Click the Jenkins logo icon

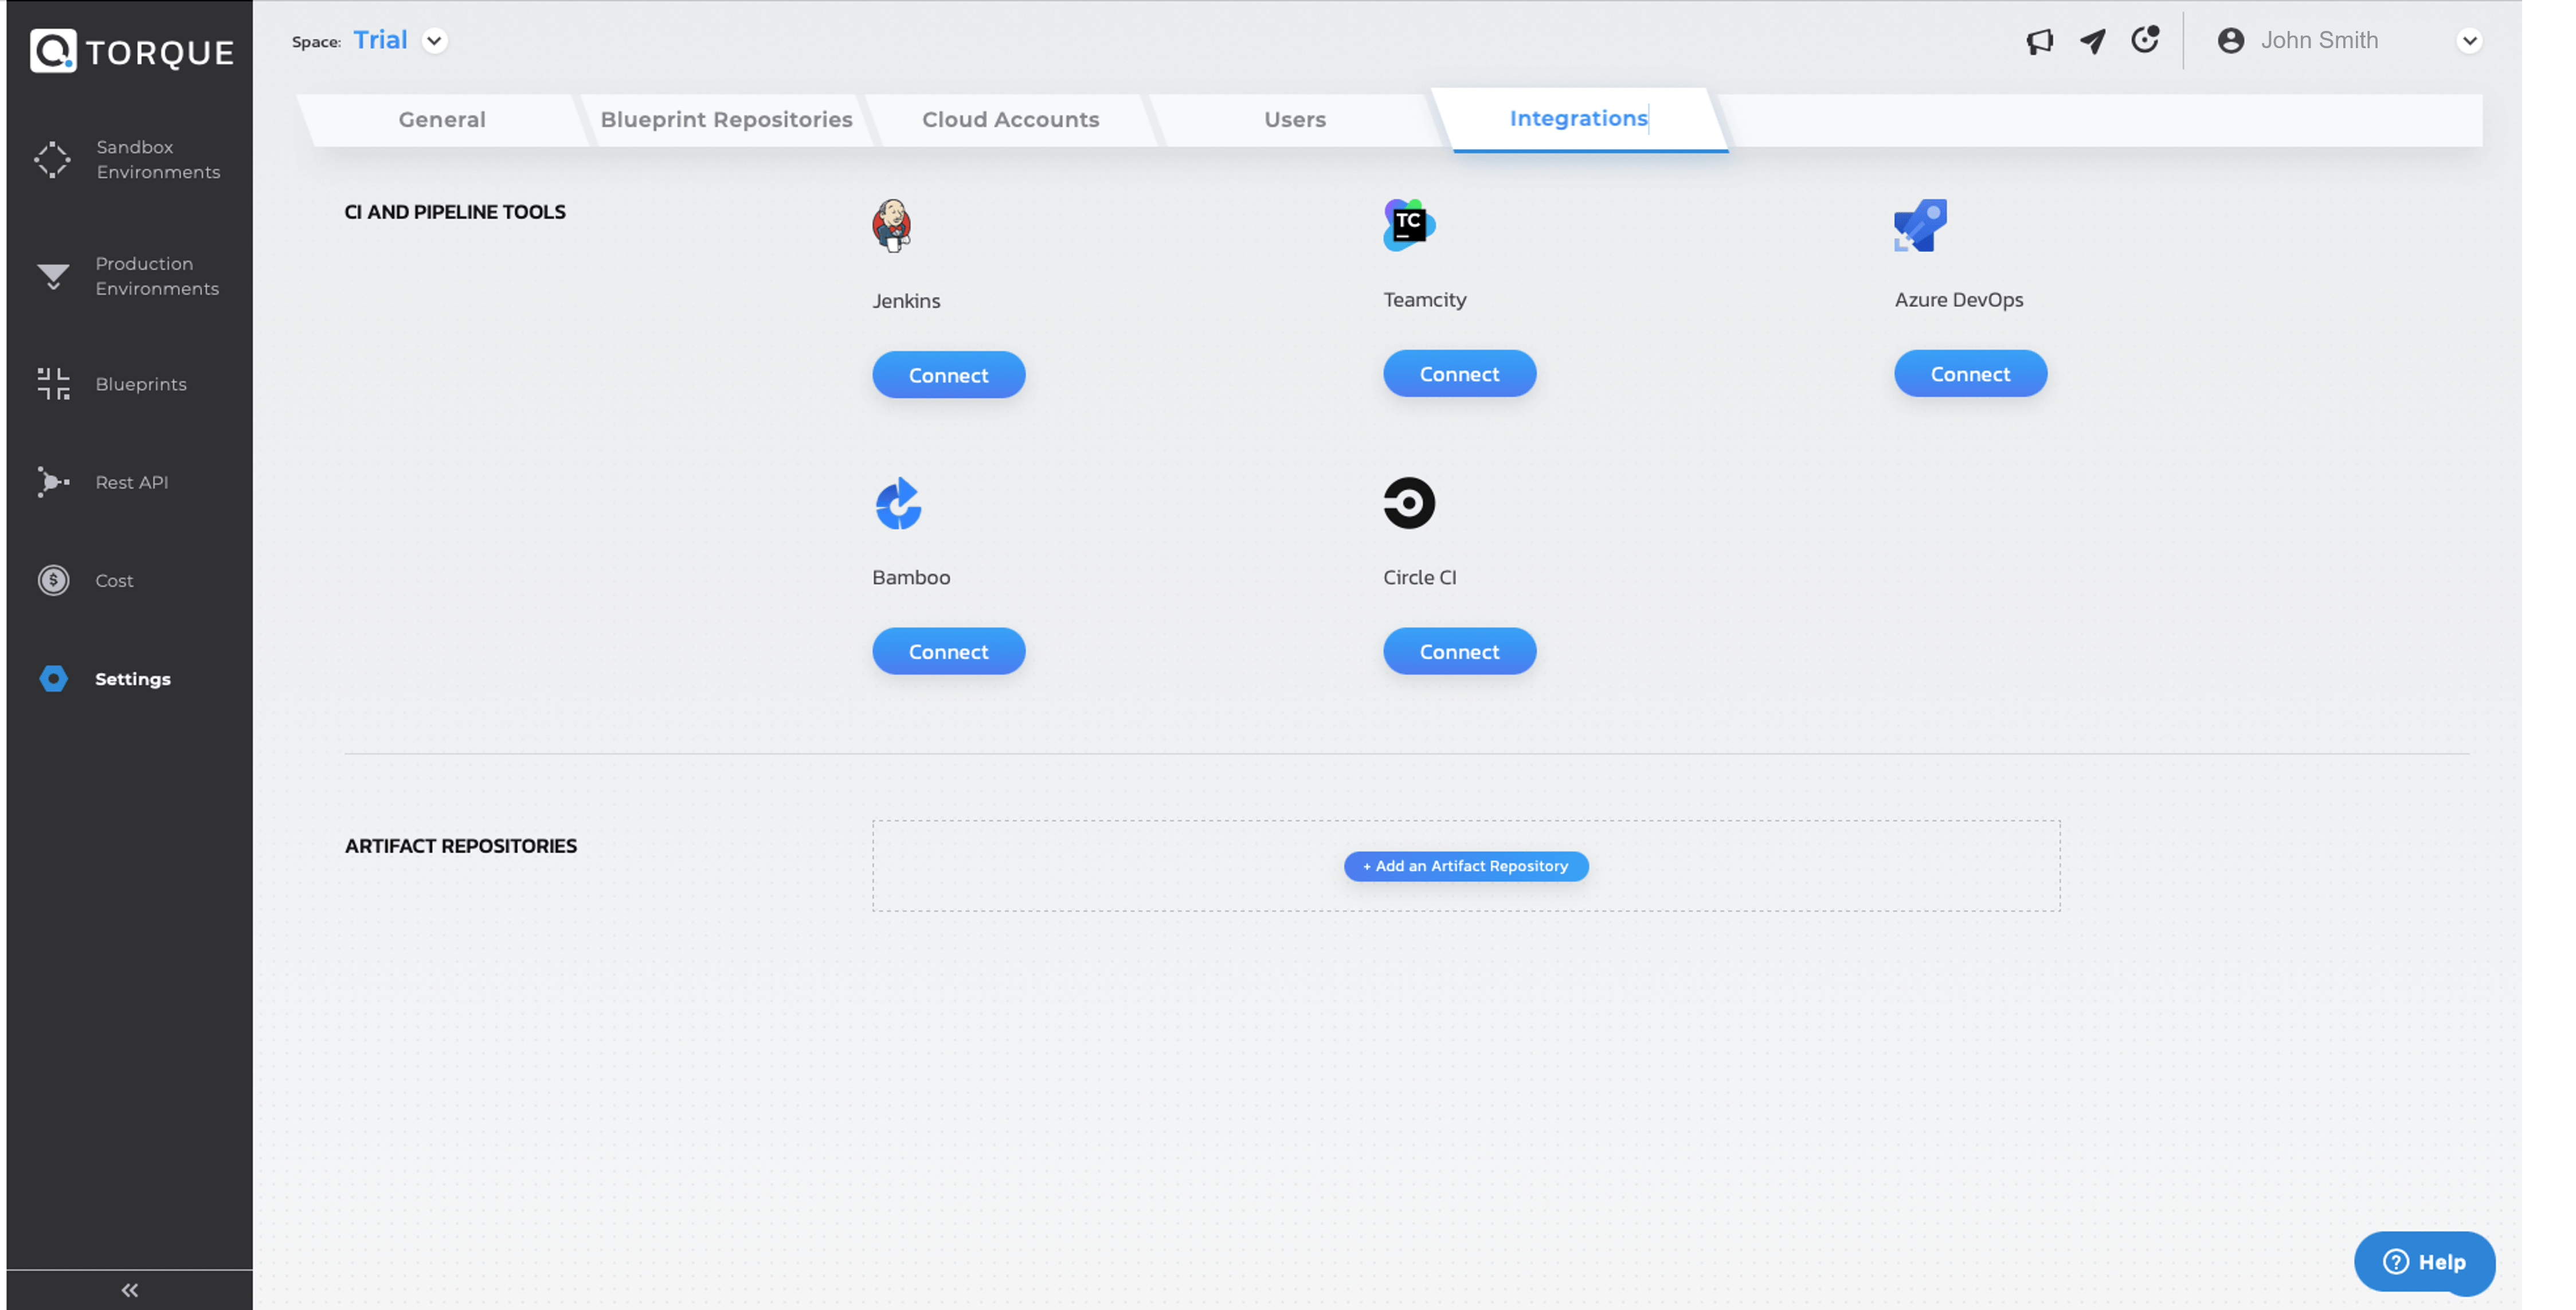(x=891, y=226)
